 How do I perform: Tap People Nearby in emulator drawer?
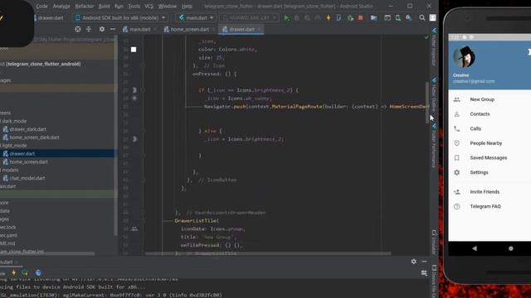[485, 143]
